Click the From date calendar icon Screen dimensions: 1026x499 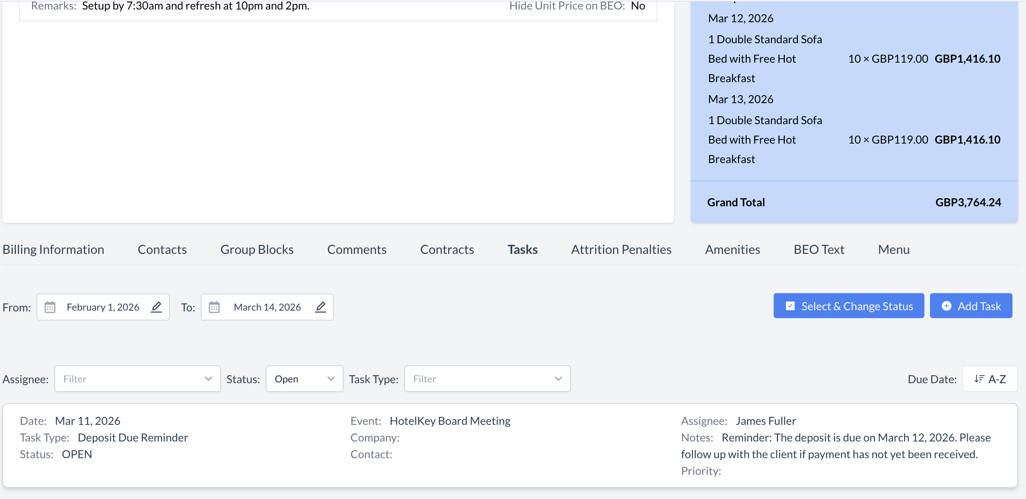[x=50, y=307]
